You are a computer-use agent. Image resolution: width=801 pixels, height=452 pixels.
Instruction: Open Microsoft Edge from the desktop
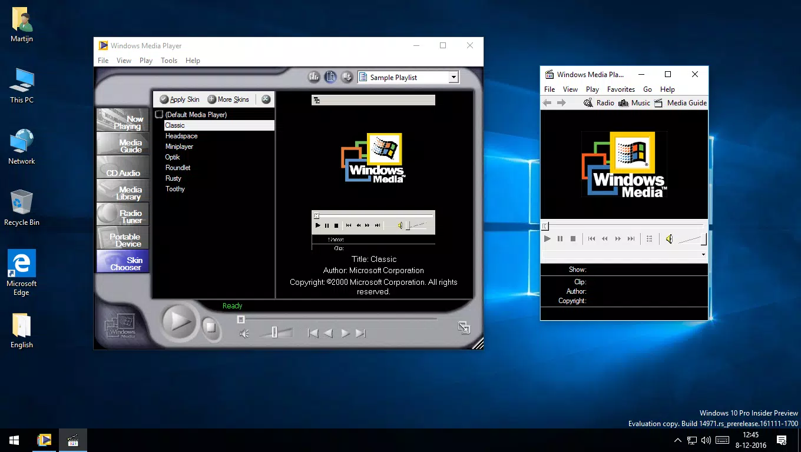pos(22,272)
